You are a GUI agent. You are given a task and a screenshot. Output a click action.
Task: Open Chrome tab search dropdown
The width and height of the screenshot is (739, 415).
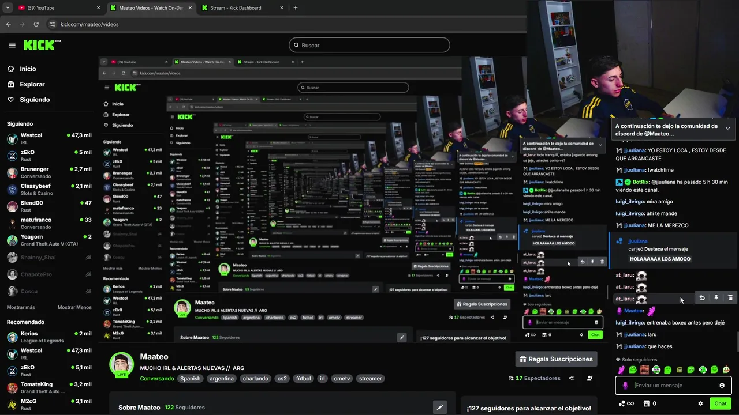coord(8,7)
